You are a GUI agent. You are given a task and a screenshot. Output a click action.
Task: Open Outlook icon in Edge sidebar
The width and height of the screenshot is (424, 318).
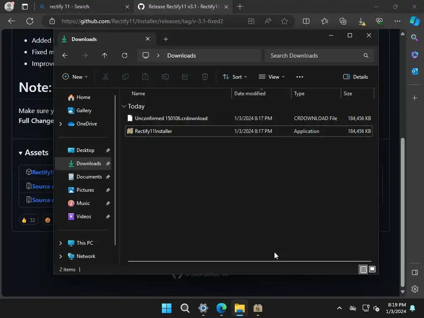(414, 71)
